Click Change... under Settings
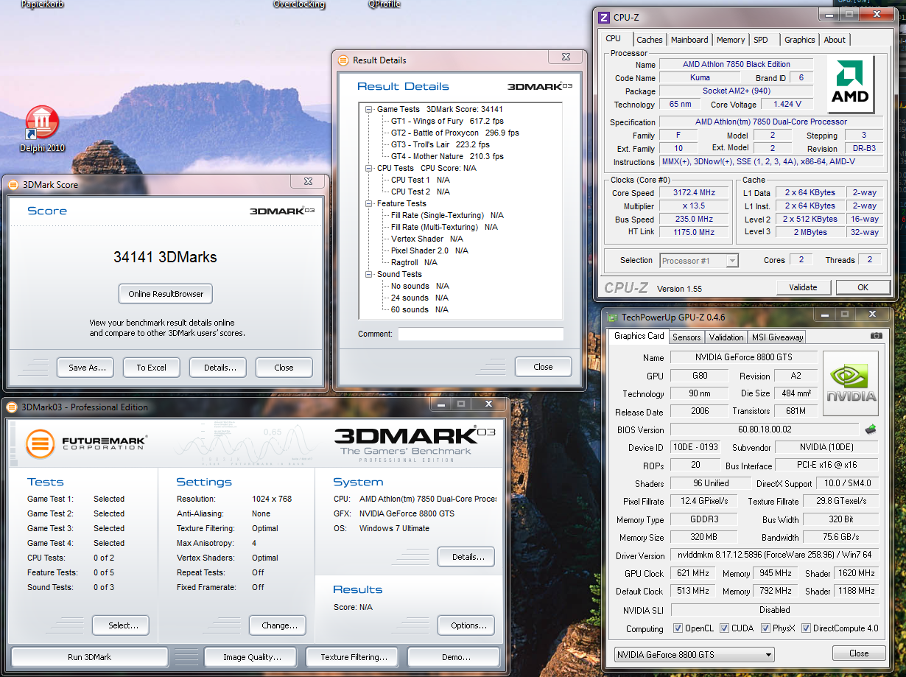This screenshot has height=677, width=906. [278, 625]
